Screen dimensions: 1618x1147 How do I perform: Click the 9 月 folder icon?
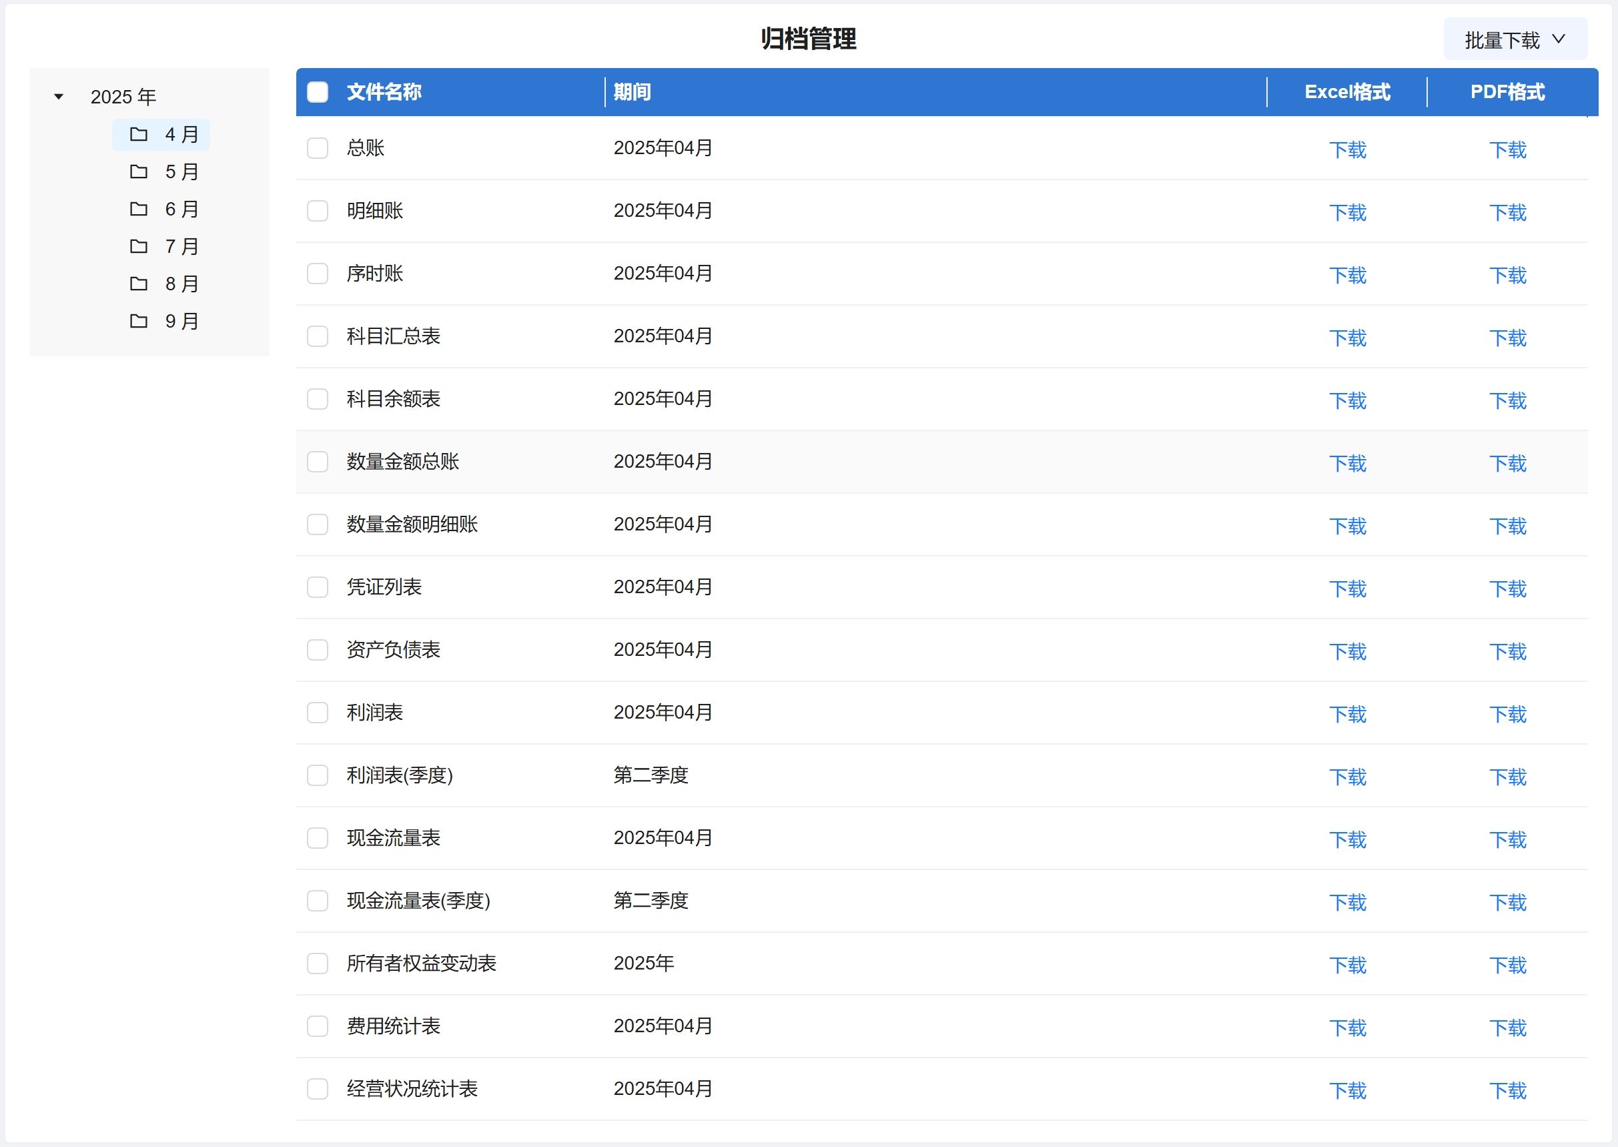[138, 322]
